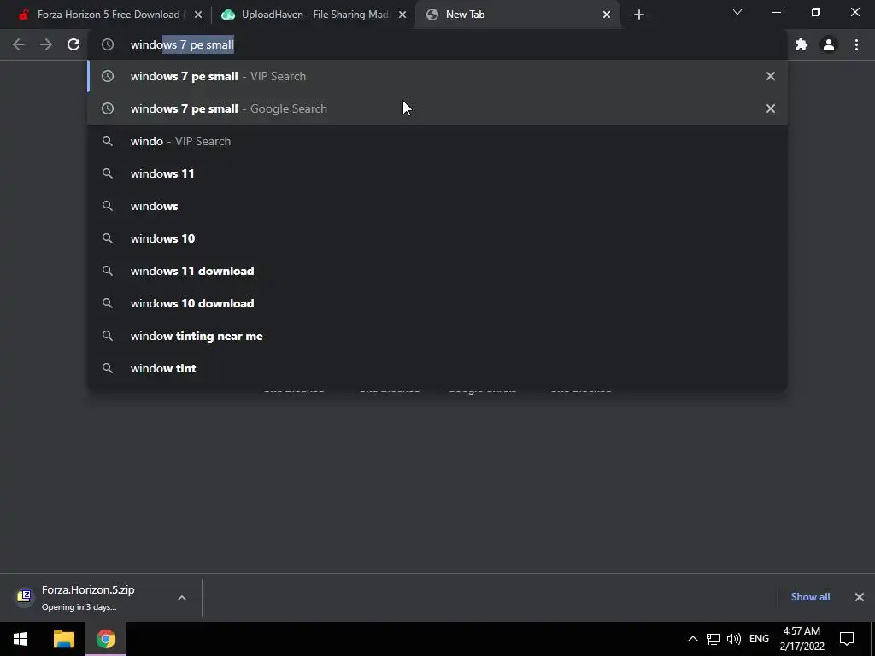Open the Windows Start menu

click(x=21, y=639)
